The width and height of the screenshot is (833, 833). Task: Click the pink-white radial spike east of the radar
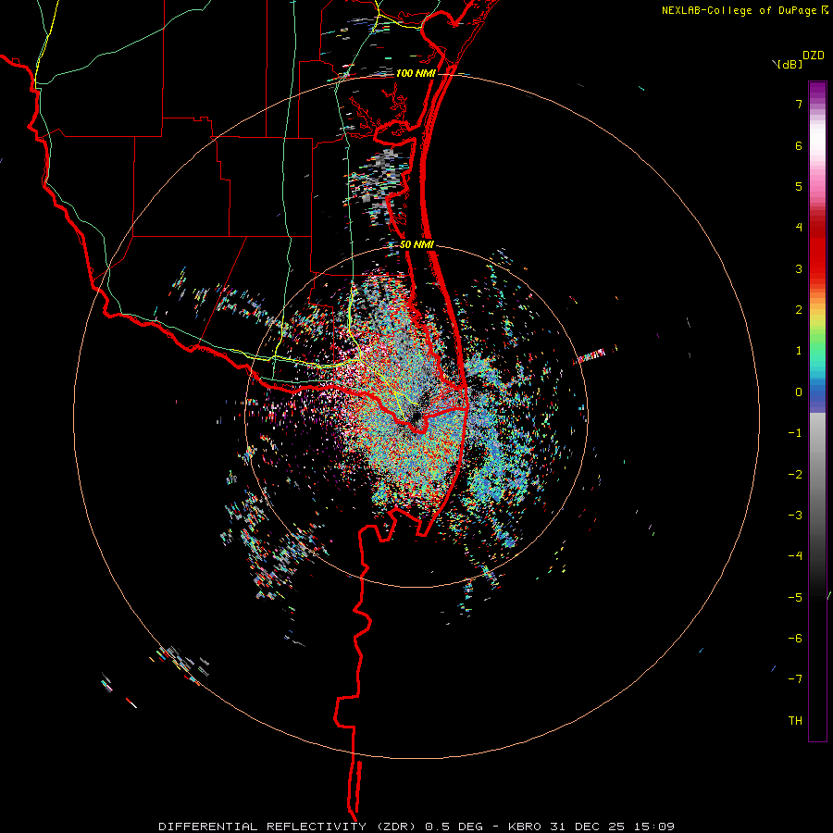(590, 356)
